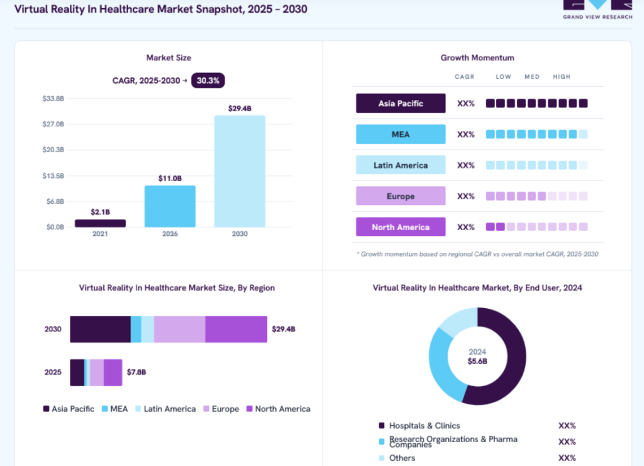Viewport: 644px width, 466px height.
Task: Select North America segment in 2025 bar
Action: pyautogui.click(x=113, y=372)
